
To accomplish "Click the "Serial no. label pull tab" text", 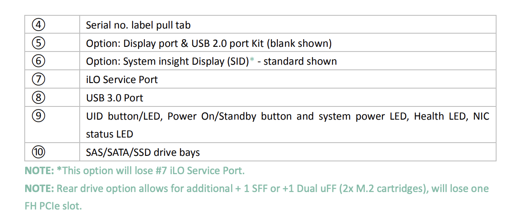I will tap(138, 25).
